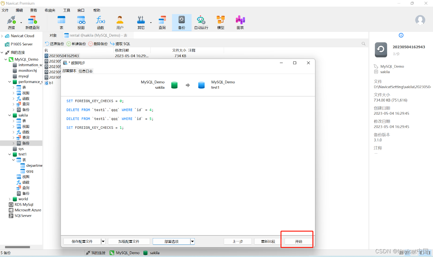The width and height of the screenshot is (433, 257).
Task: Open the 收藏夹 menu
Action: click(x=50, y=10)
